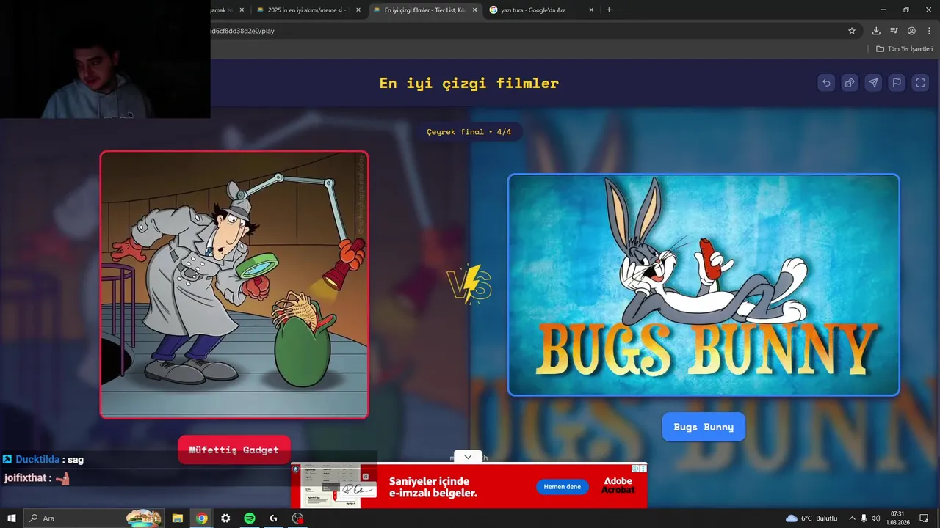Image resolution: width=940 pixels, height=528 pixels.
Task: Click 'Hemen dene' in the Adobe ad
Action: point(562,486)
